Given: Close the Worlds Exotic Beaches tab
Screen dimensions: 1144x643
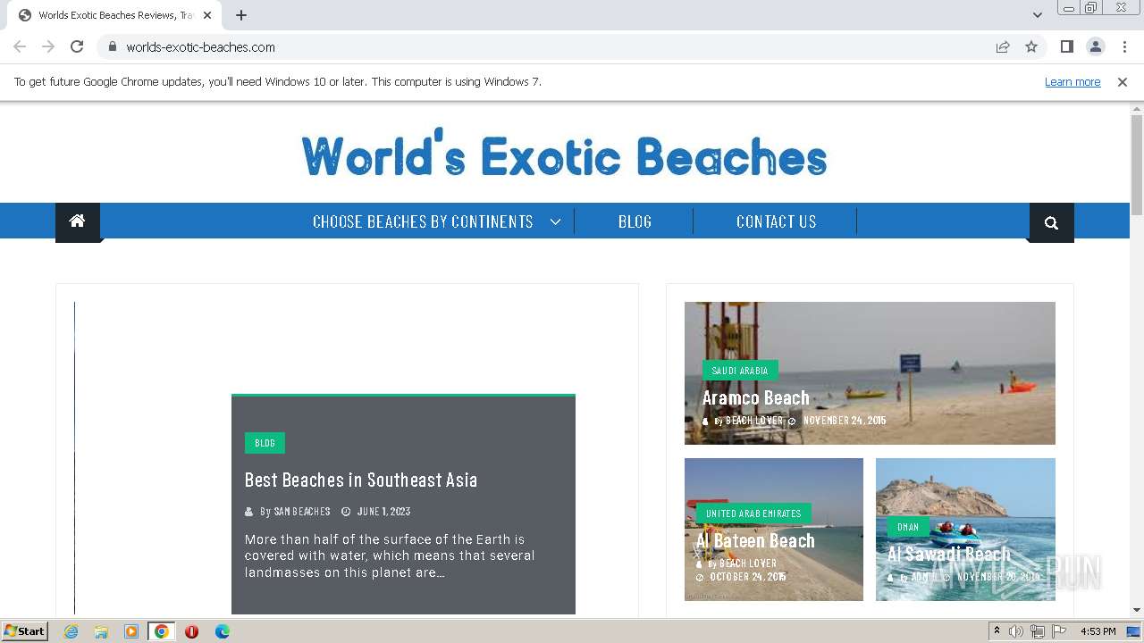Looking at the screenshot, I should coord(207,15).
